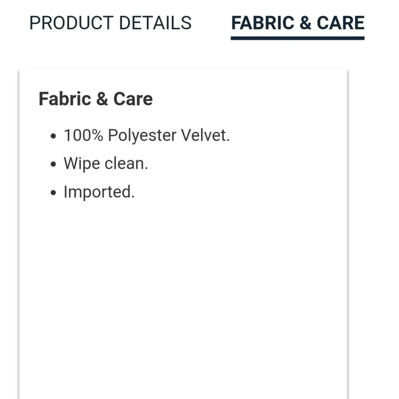The image size is (399, 399).
Task: Click the word DETAILS in the tab bar
Action: coord(155,23)
